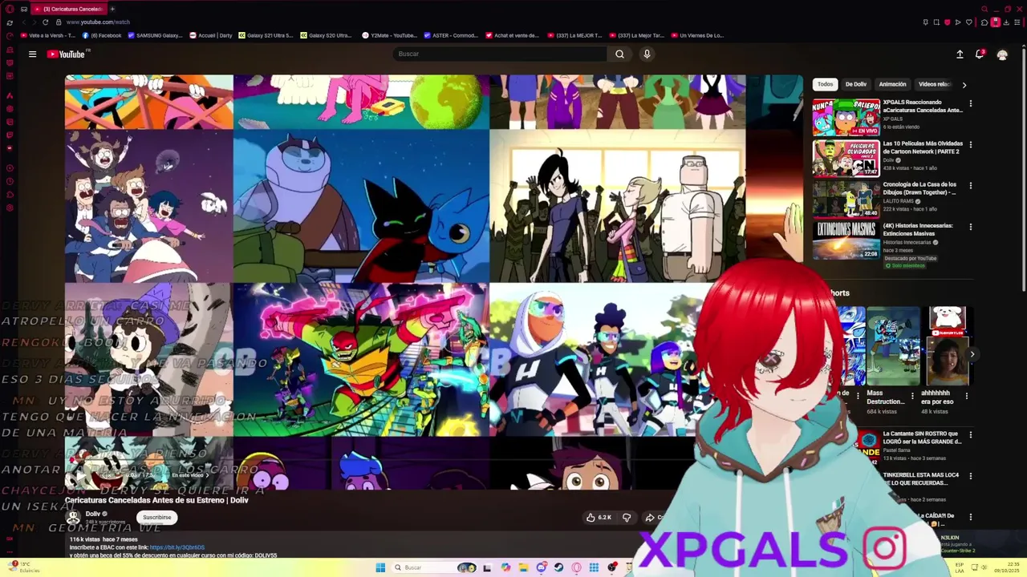Subscribe to Doliv with Suscribirse button
Viewport: 1027px width, 577px height.
pos(157,518)
